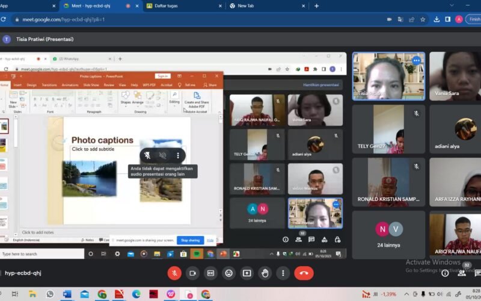Unmute microphone in Meet control bar
The width and height of the screenshot is (481, 301).
coord(174,273)
